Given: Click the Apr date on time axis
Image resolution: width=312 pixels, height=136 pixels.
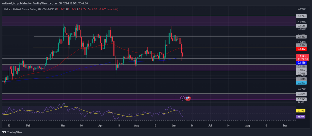Looking at the screenshot, I should coord(101,126).
